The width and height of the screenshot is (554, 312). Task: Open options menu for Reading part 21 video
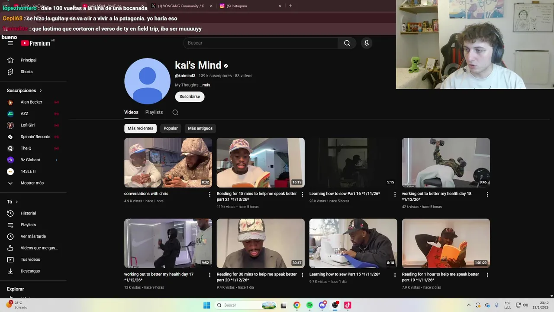tap(302, 195)
